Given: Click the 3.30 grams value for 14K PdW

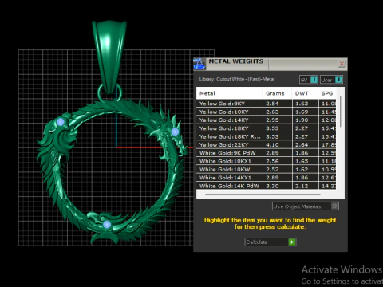Looking at the screenshot, I should tap(272, 186).
